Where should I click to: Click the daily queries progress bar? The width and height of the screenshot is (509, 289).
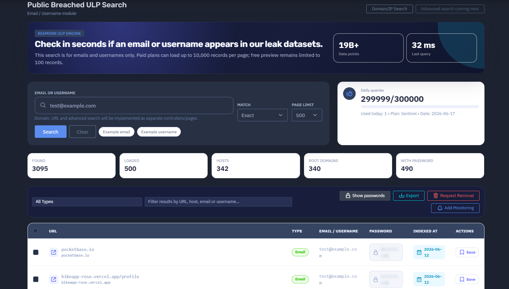point(420,106)
